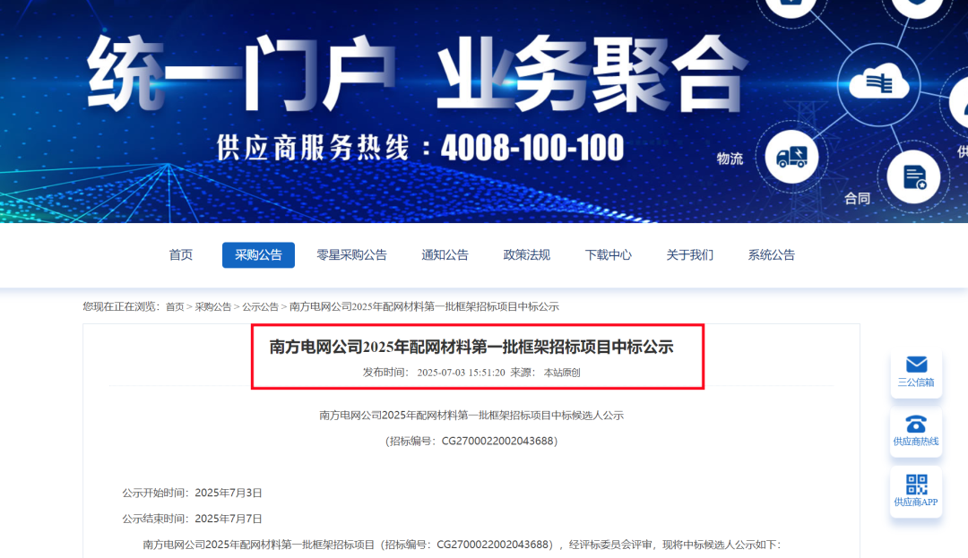Click the 统一门户 业务聚合 banner headline
This screenshot has height=558, width=968.
[x=416, y=75]
